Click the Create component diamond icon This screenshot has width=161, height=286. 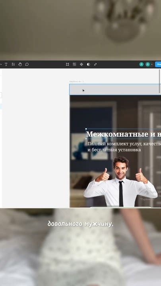click(81, 64)
